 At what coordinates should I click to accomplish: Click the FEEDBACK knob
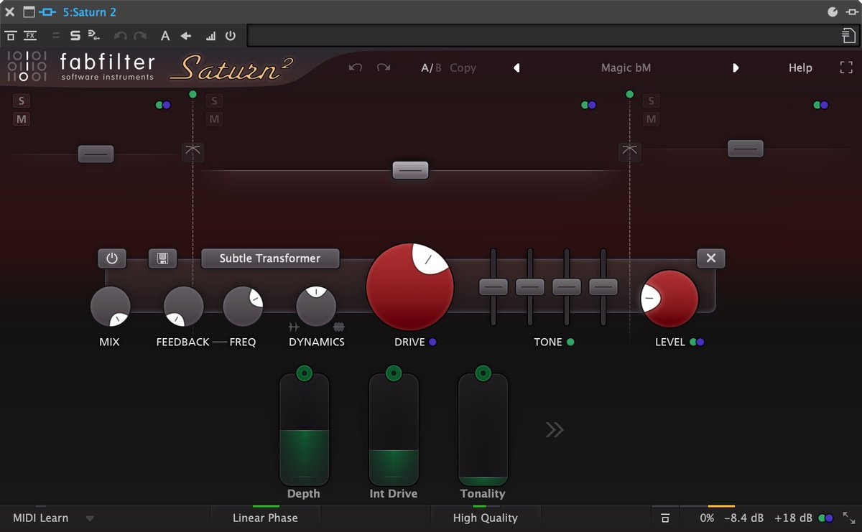point(183,307)
